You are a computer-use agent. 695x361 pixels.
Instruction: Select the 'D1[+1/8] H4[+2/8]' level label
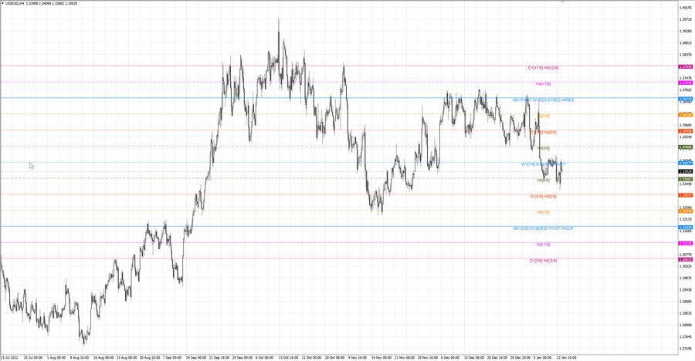pyautogui.click(x=543, y=68)
